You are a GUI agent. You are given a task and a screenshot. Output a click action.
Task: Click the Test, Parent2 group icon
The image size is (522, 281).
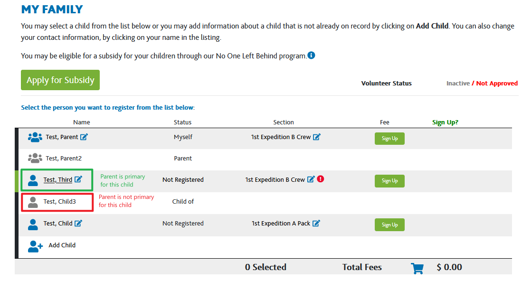pos(35,158)
